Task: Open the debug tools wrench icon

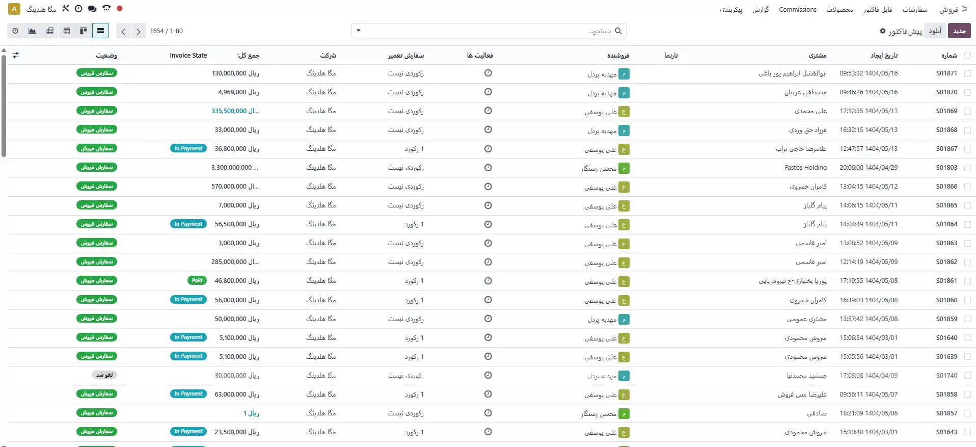Action: click(x=65, y=9)
